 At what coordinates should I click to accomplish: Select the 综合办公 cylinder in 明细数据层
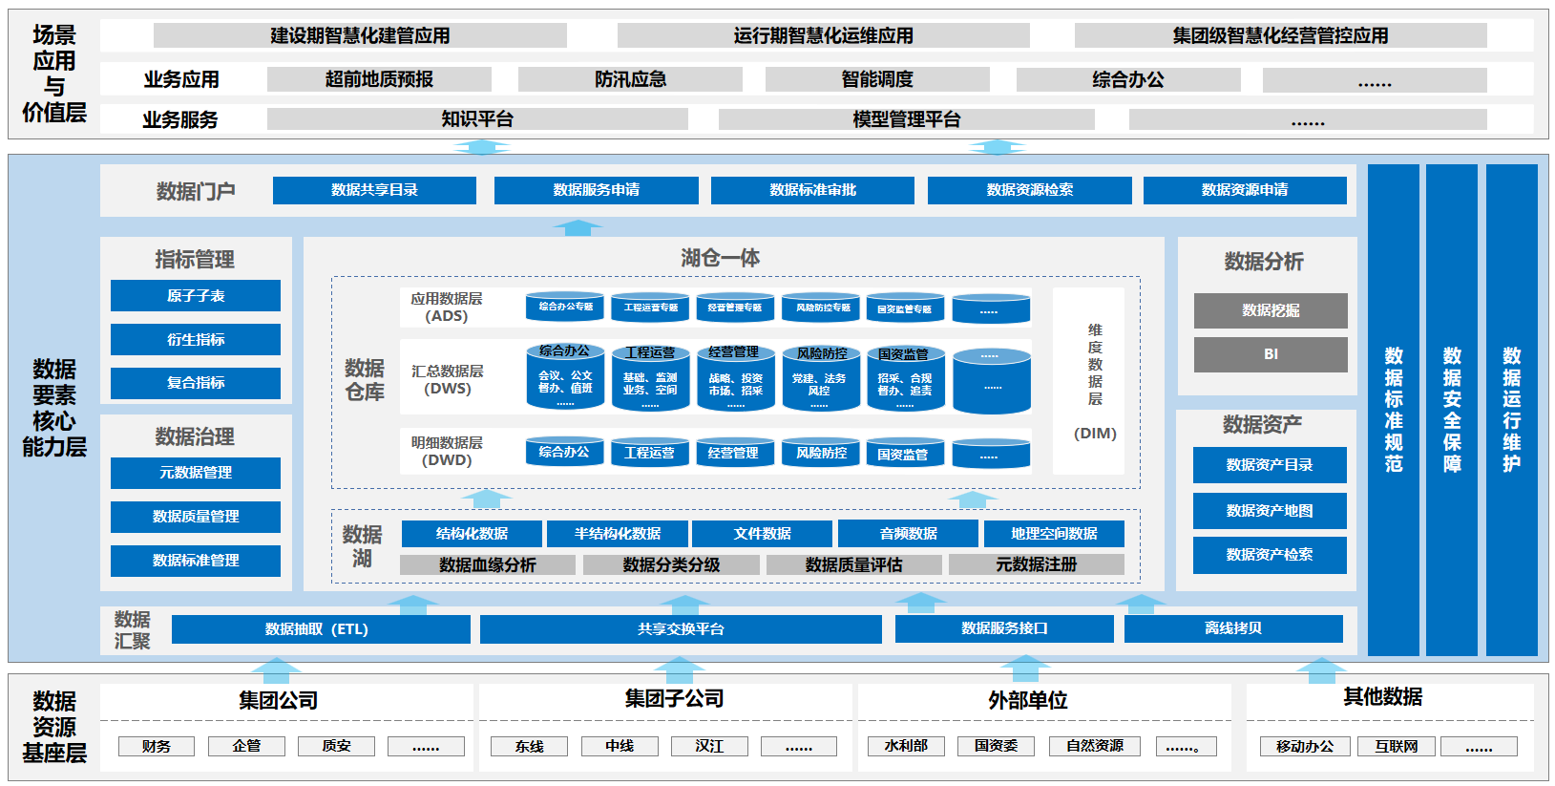[565, 453]
